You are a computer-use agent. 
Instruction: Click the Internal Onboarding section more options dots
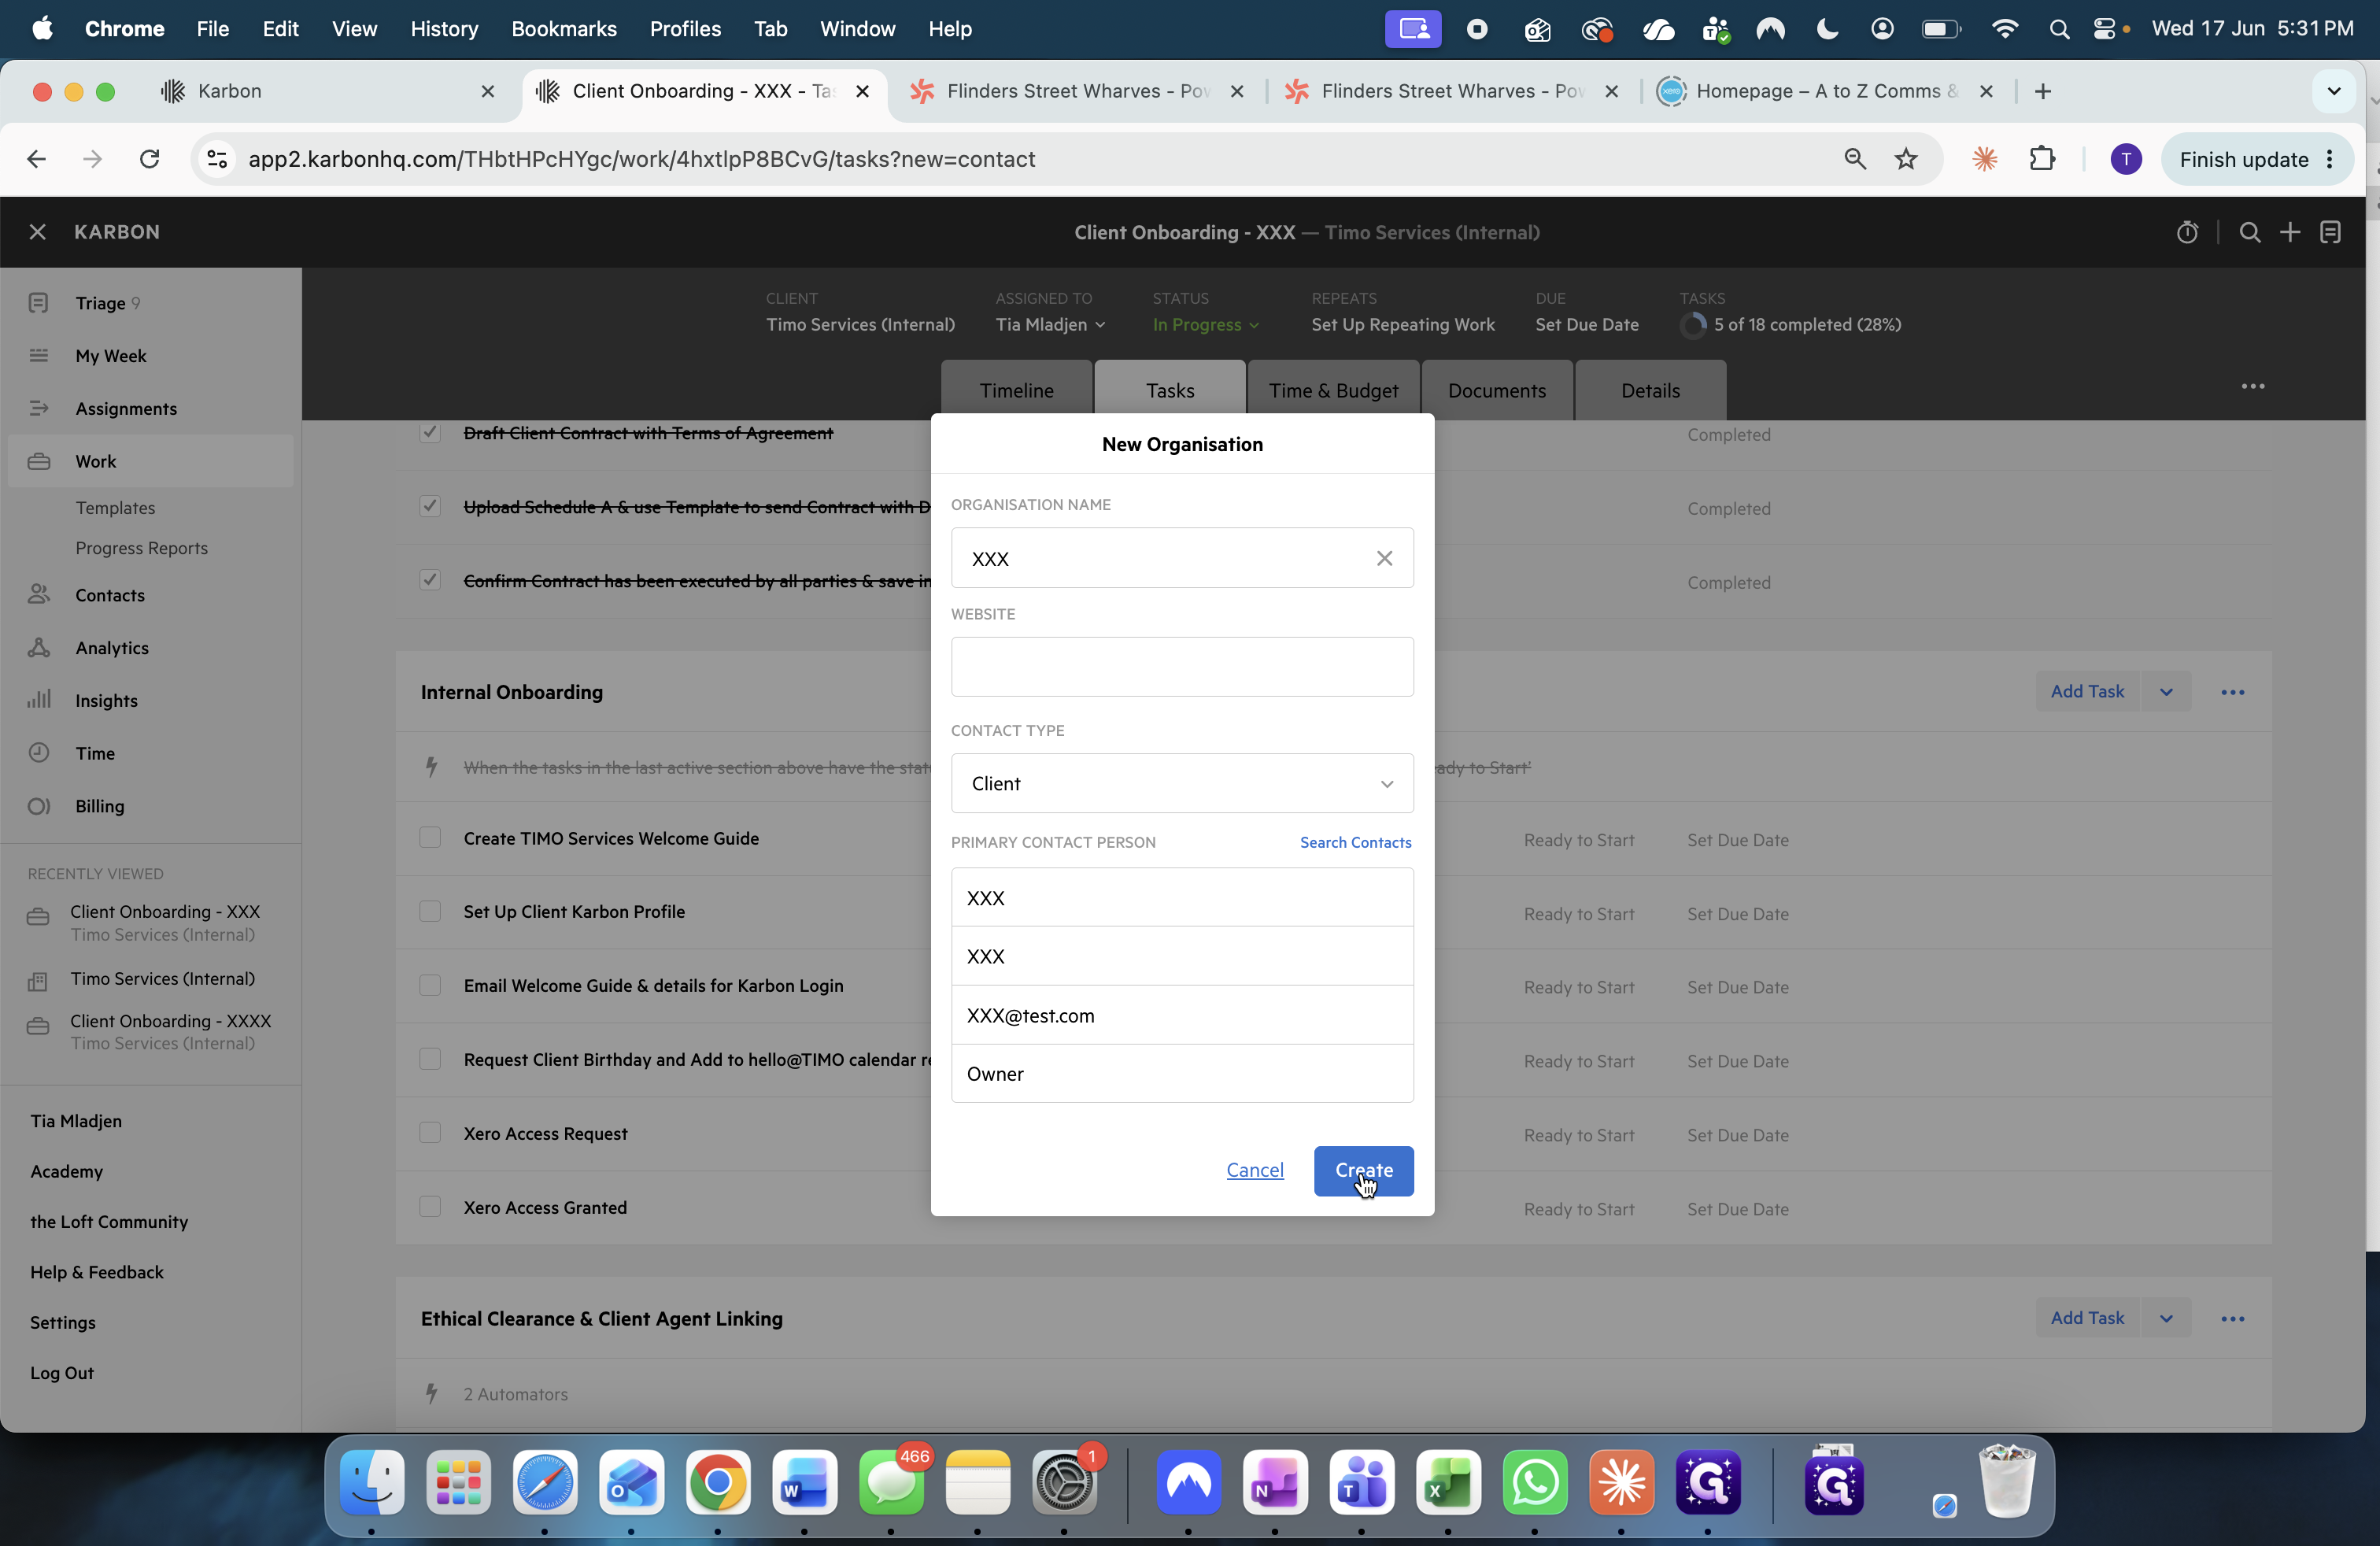(x=2233, y=692)
